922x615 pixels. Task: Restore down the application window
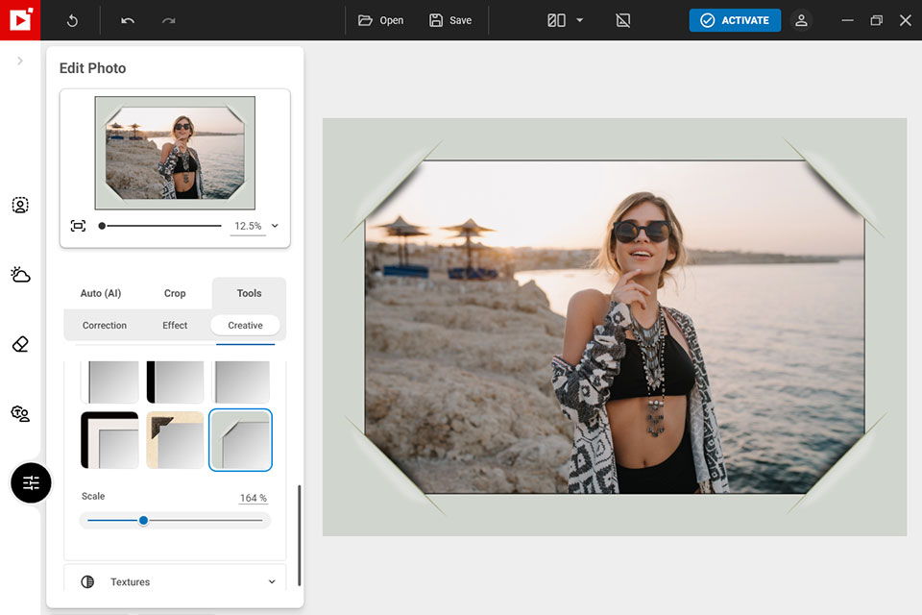[x=876, y=20]
